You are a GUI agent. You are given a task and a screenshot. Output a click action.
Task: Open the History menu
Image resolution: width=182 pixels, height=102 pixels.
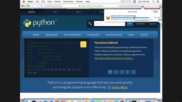point(57,1)
